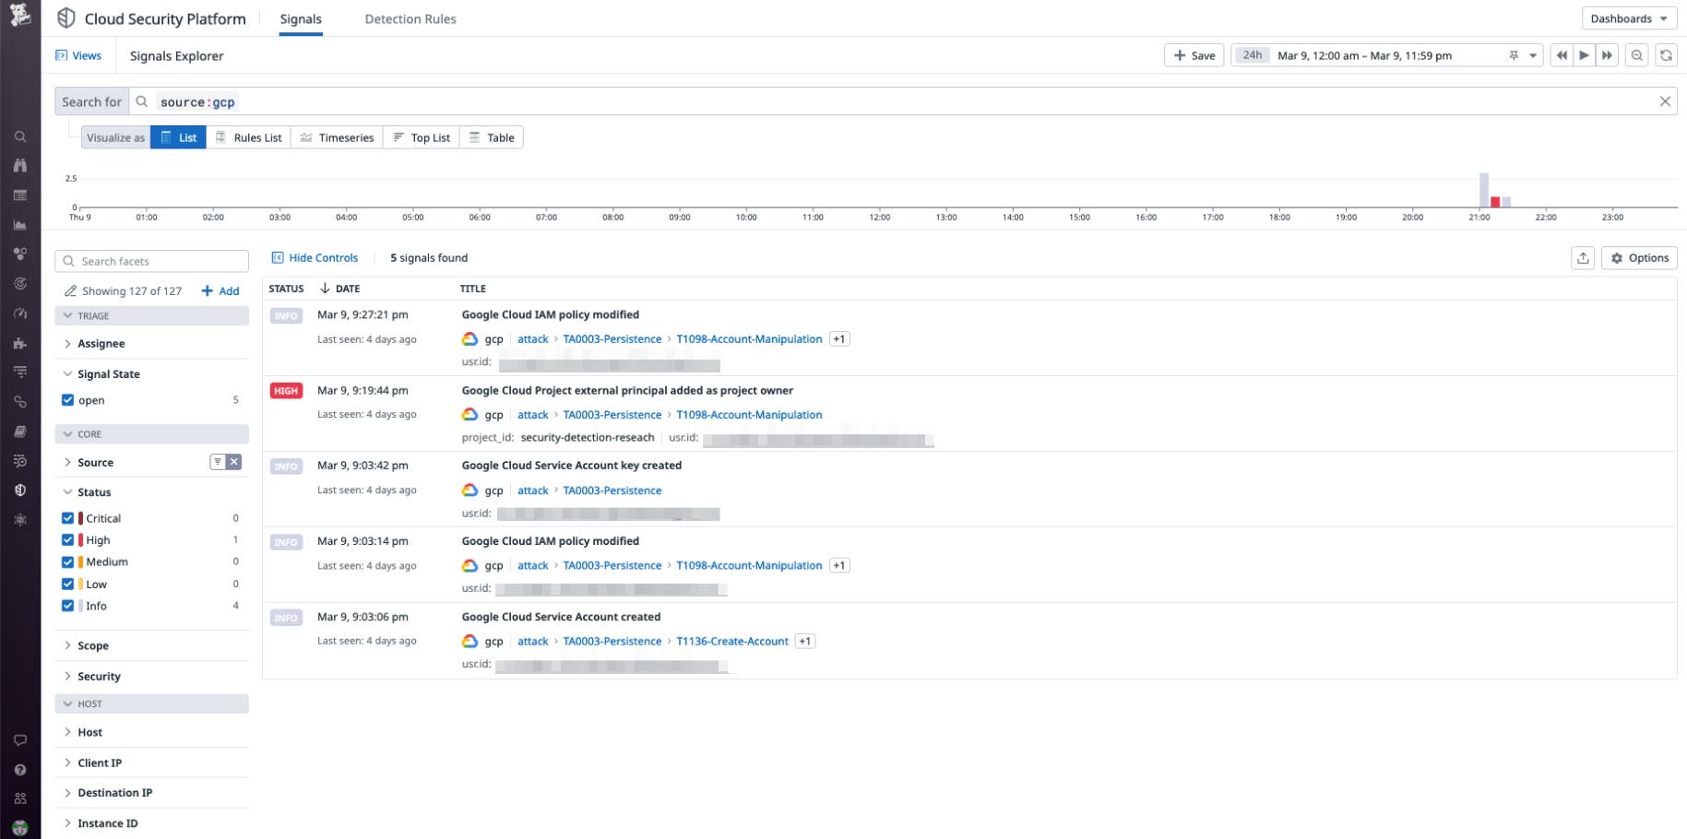Image resolution: width=1687 pixels, height=839 pixels.
Task: Disable the High status filter checkbox
Action: point(67,539)
